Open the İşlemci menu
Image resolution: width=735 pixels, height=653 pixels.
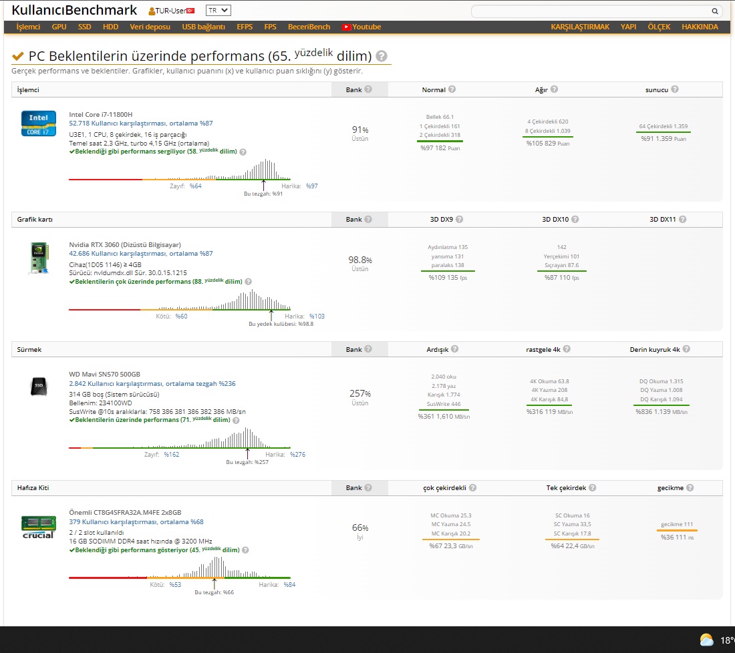[28, 27]
